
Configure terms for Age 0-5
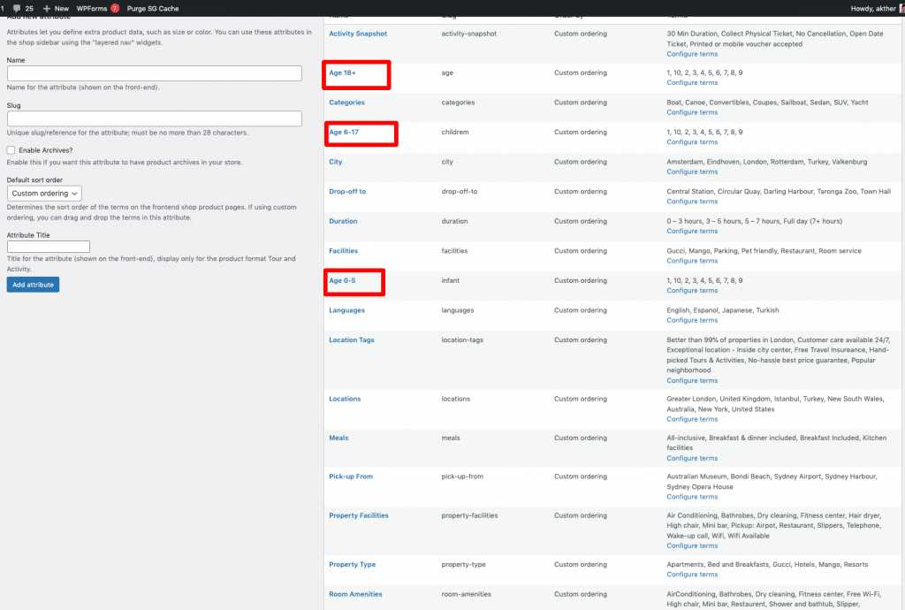tap(692, 291)
